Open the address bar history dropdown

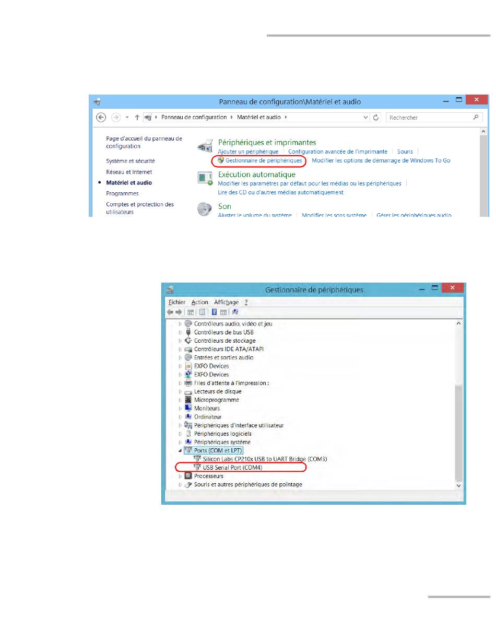click(x=365, y=118)
